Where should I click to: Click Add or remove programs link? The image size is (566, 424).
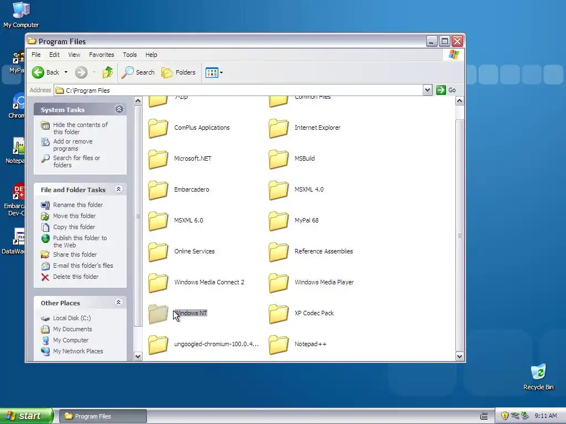point(72,145)
